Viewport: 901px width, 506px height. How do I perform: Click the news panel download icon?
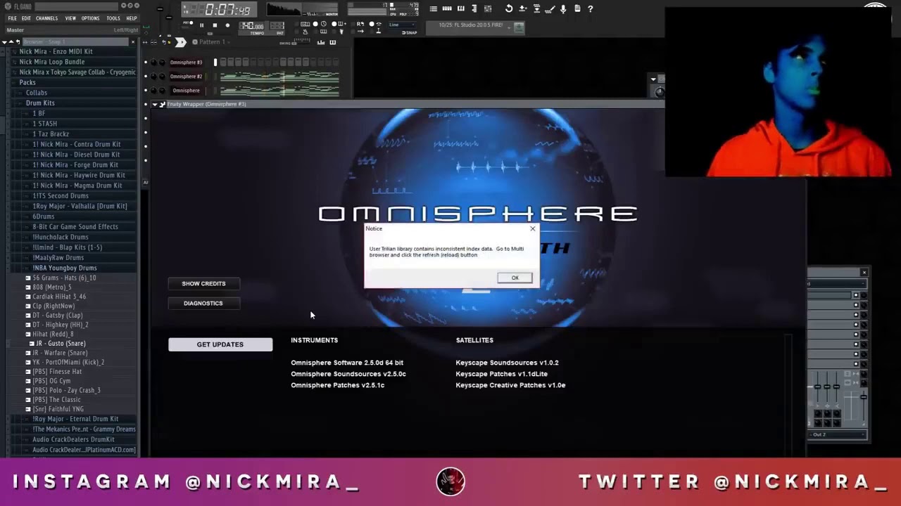tap(519, 27)
